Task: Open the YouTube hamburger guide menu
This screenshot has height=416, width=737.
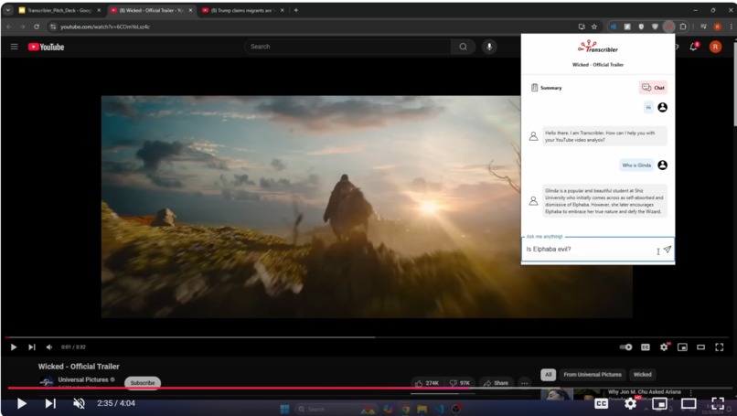Action: pyautogui.click(x=14, y=47)
